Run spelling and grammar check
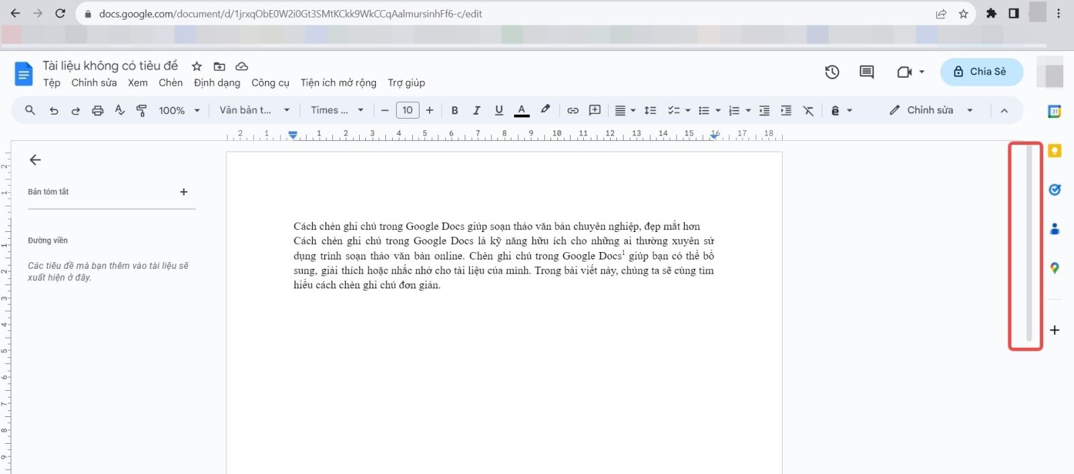This screenshot has width=1074, height=474. [x=119, y=111]
